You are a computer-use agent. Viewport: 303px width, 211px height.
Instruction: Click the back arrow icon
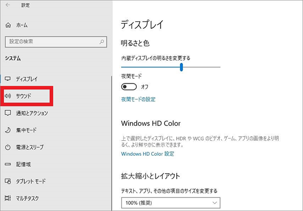[x=8, y=5]
